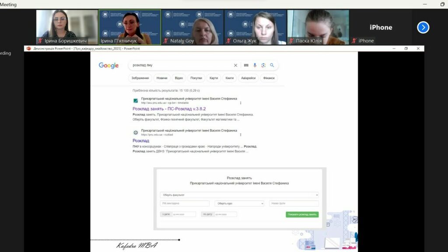Show next participants with blue arrow
448x252 pixels.
pos(423,27)
